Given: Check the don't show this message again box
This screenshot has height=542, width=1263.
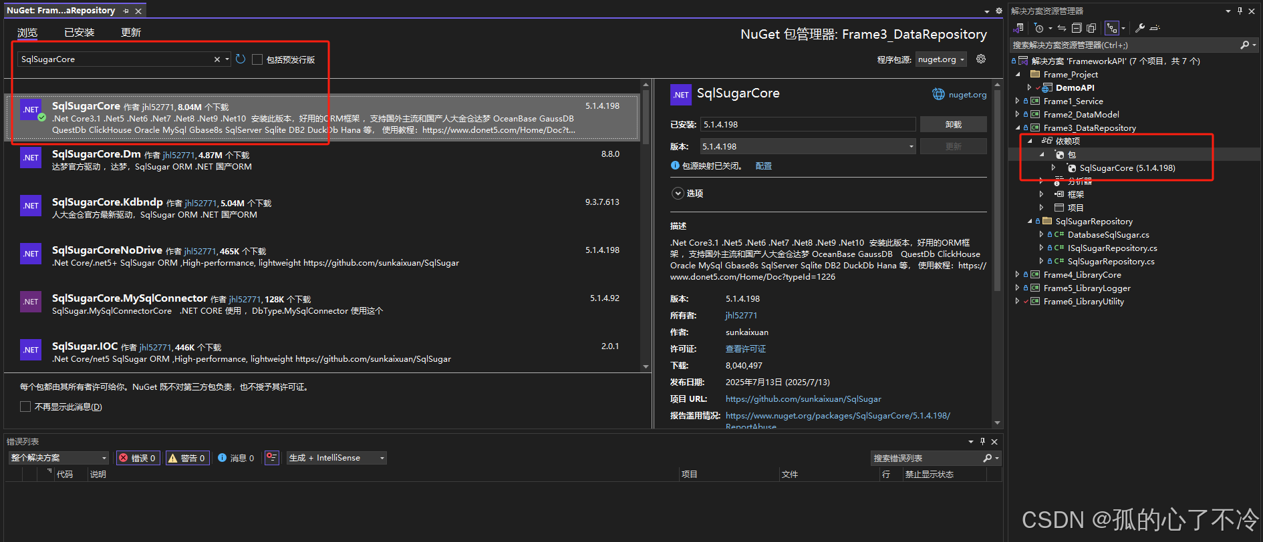Looking at the screenshot, I should click(x=25, y=406).
